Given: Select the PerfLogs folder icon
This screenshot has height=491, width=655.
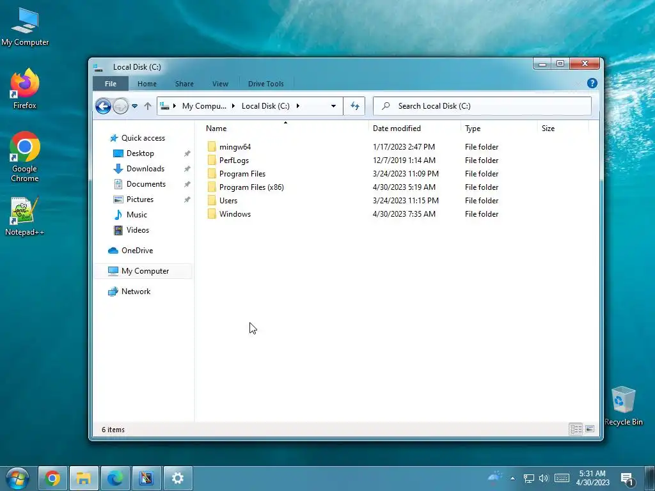Looking at the screenshot, I should coord(212,160).
